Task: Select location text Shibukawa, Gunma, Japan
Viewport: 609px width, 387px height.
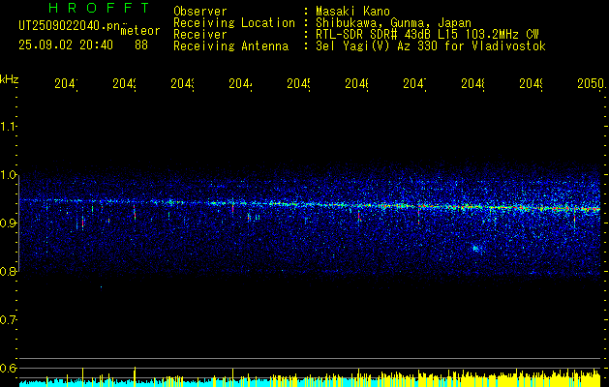Action: point(393,23)
